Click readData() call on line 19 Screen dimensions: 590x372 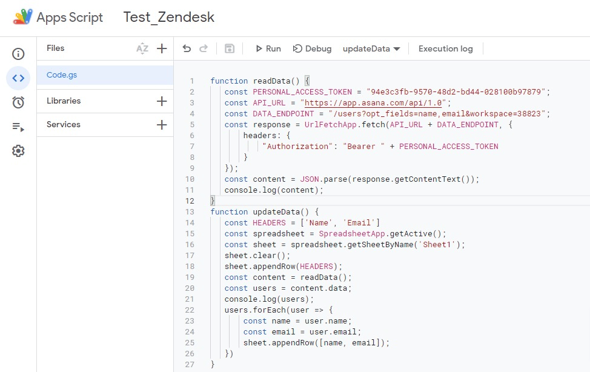coord(323,277)
